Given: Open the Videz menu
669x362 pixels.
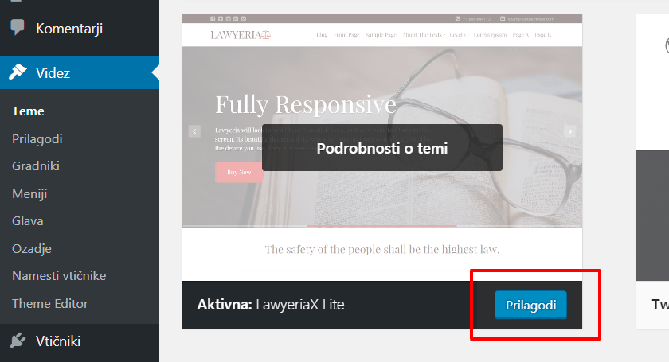Looking at the screenshot, I should pyautogui.click(x=53, y=73).
